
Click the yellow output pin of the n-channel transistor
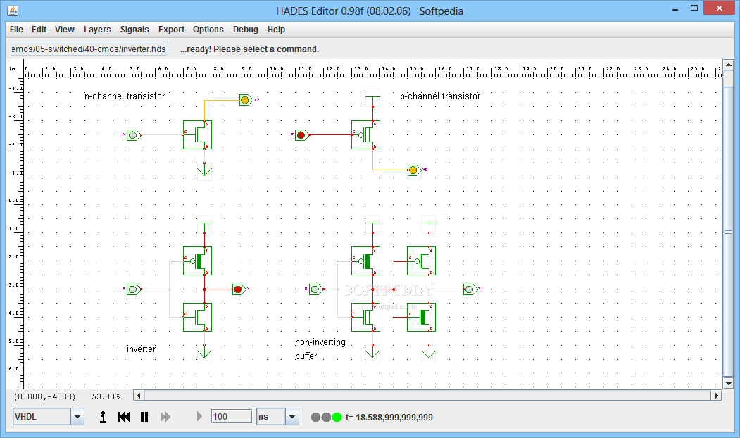click(x=246, y=100)
